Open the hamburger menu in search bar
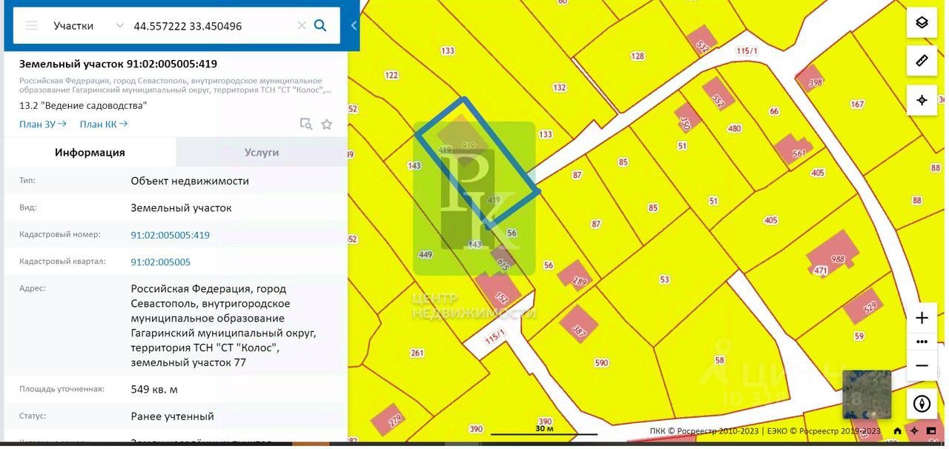 point(31,26)
